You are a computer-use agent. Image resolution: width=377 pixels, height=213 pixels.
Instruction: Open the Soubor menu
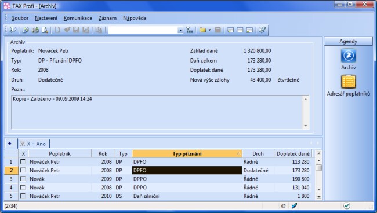(x=20, y=18)
